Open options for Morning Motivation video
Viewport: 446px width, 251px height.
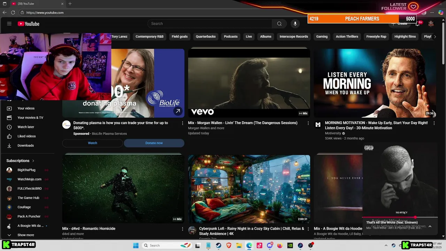tap(434, 123)
